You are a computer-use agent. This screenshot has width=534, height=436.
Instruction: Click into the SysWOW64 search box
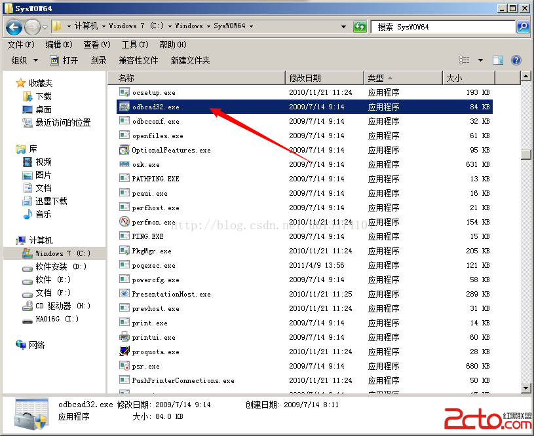pyautogui.click(x=443, y=27)
